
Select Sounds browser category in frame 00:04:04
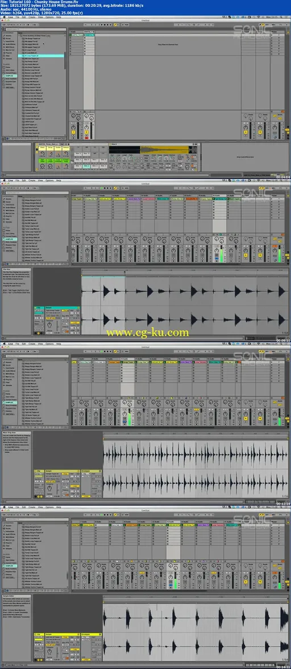click(x=8, y=35)
